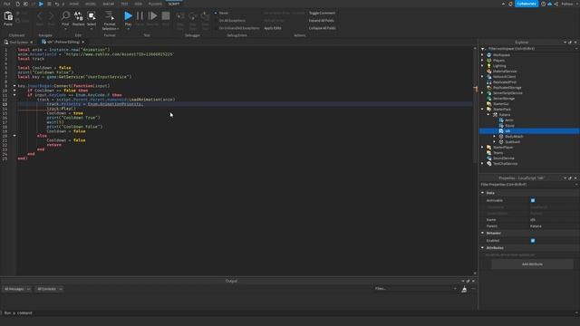580x326 pixels.
Task: Click Toggle Comment action
Action: pyautogui.click(x=322, y=13)
